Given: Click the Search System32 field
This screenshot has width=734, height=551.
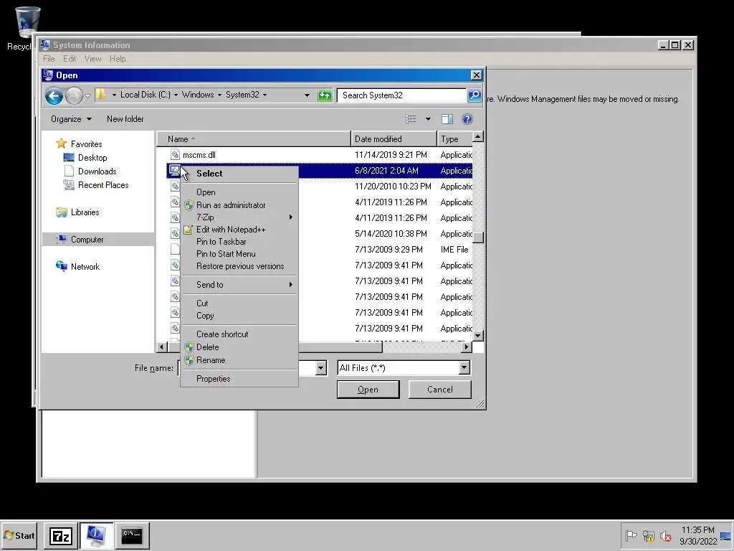Looking at the screenshot, I should [401, 95].
